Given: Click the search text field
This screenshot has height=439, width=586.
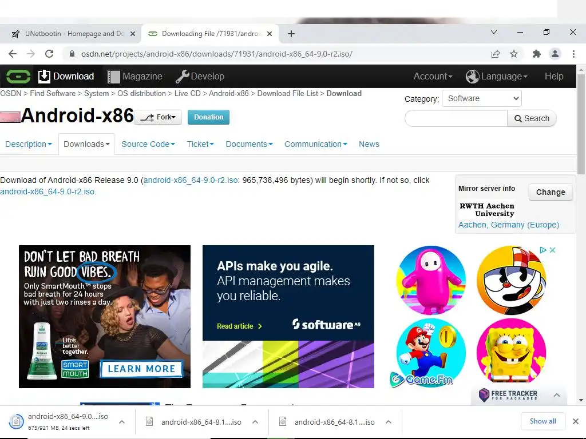Looking at the screenshot, I should (x=456, y=118).
